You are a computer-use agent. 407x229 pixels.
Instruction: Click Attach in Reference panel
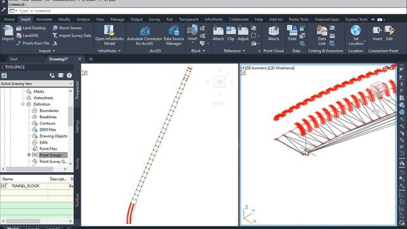click(218, 32)
